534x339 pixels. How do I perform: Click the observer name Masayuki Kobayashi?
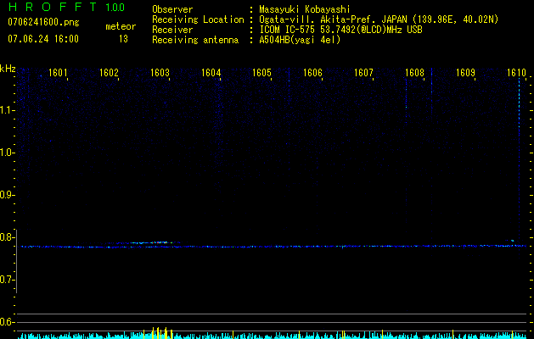point(305,9)
